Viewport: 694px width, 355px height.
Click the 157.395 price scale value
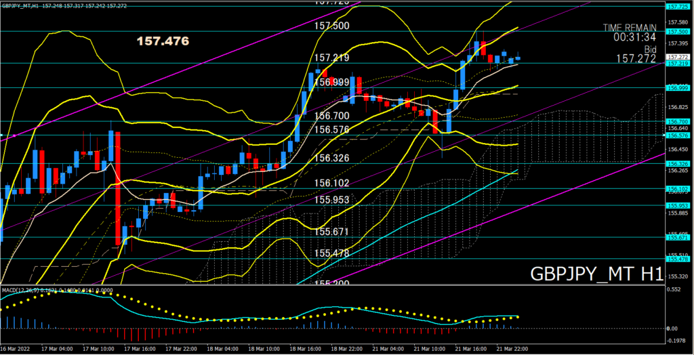pos(677,43)
